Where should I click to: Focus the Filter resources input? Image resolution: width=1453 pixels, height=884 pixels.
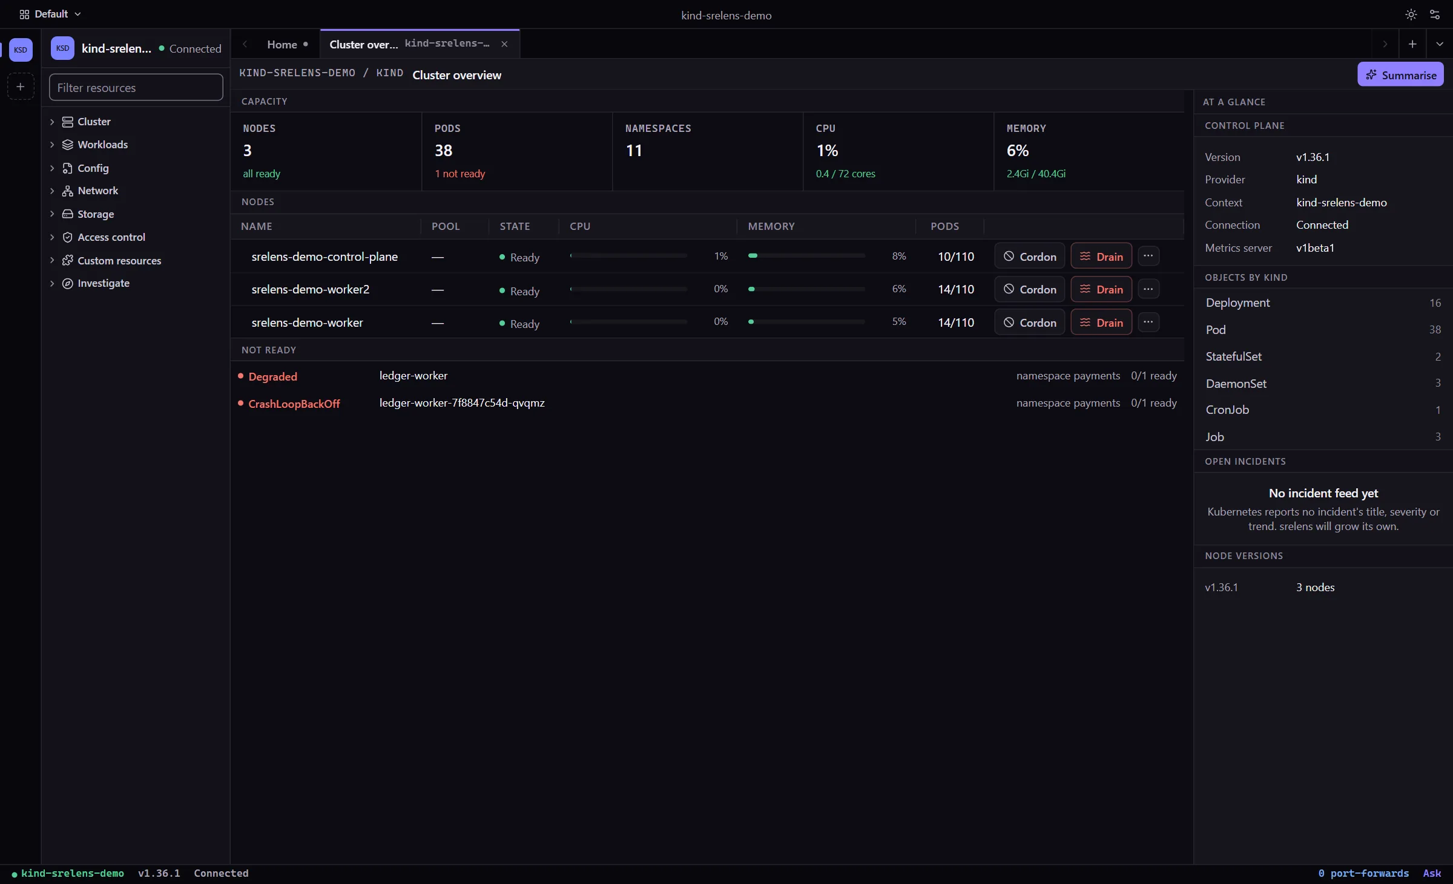[136, 88]
